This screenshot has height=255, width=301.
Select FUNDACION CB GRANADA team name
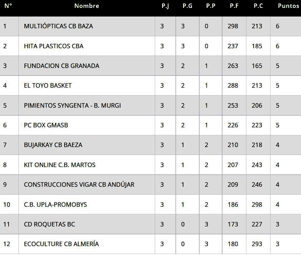62,66
